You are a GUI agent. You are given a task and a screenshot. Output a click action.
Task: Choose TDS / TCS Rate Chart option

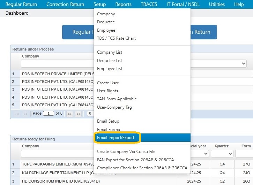(x=116, y=38)
